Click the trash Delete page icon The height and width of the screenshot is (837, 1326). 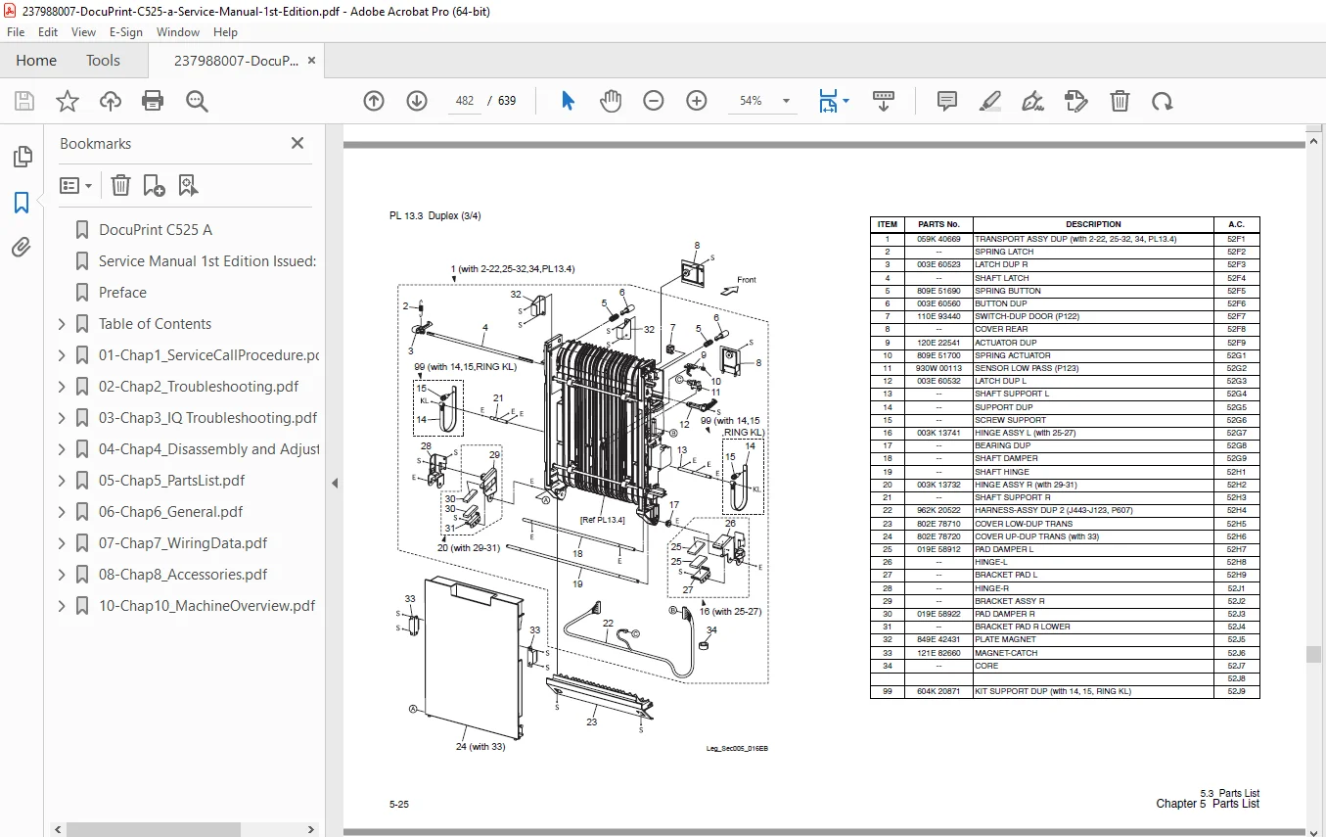click(x=1120, y=101)
